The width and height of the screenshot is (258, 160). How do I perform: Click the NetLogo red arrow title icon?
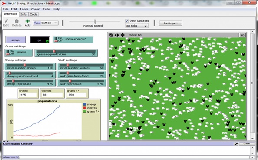click(x=4, y=3)
